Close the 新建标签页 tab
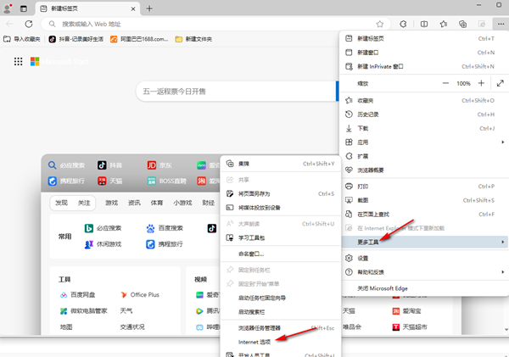 [x=133, y=9]
